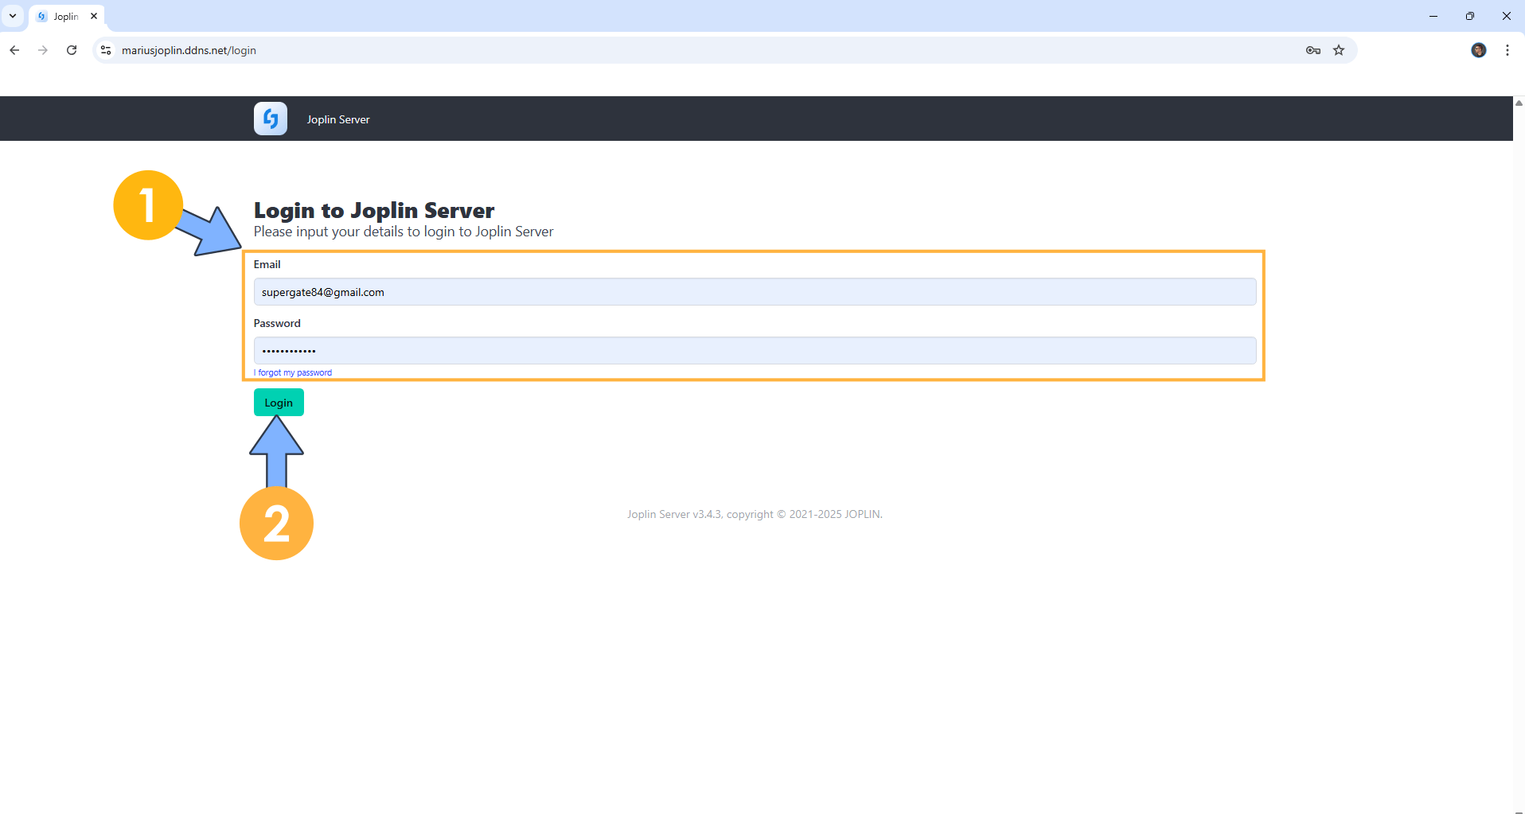
Task: Click the browser forward arrow
Action: point(43,50)
